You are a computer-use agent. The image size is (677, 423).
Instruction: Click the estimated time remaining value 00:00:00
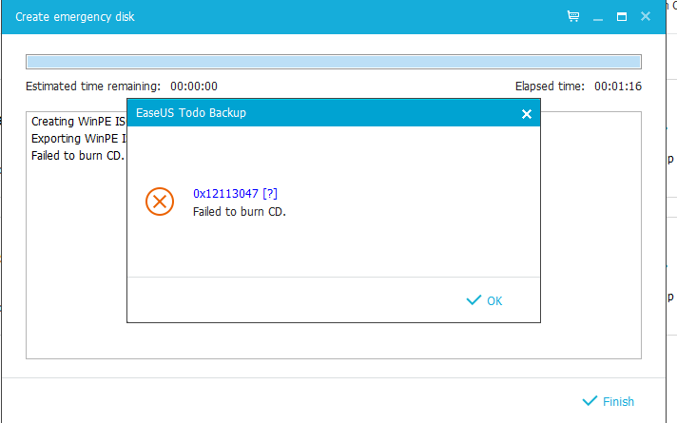click(194, 87)
